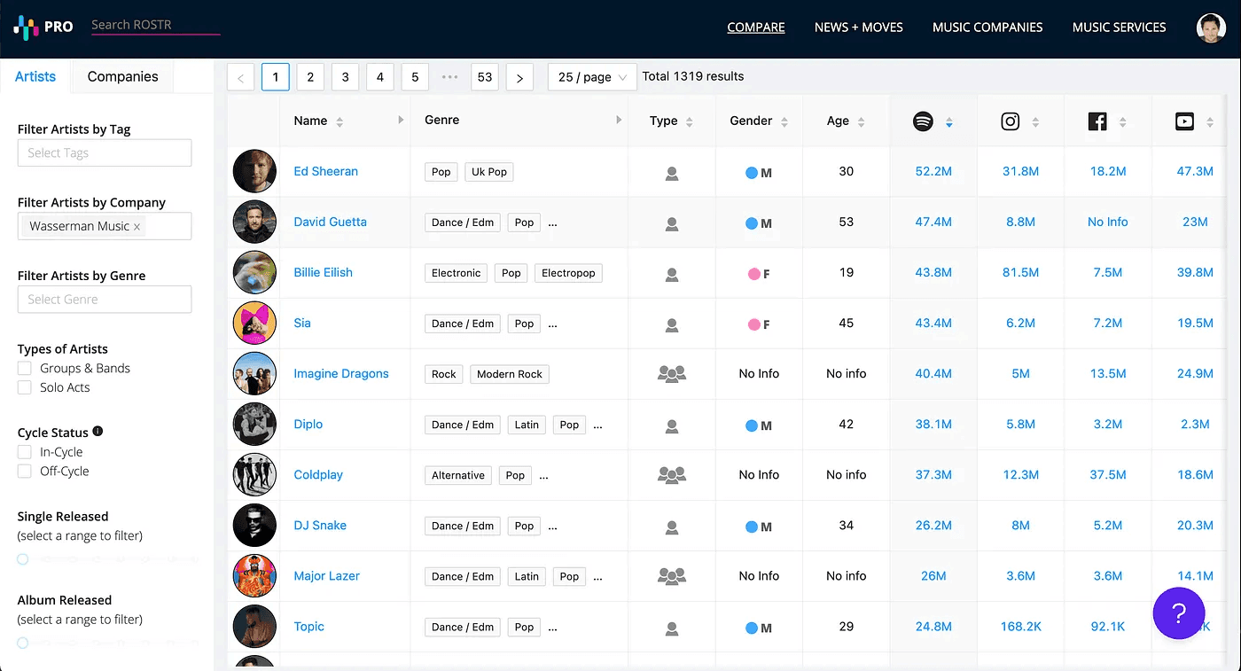Open Filter Artists by Company selector

coord(105,226)
